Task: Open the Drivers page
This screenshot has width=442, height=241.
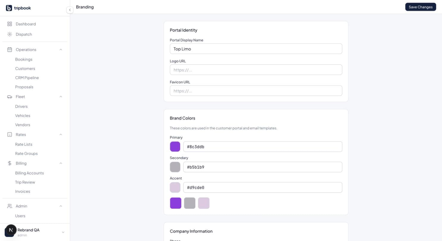Action: (x=21, y=106)
